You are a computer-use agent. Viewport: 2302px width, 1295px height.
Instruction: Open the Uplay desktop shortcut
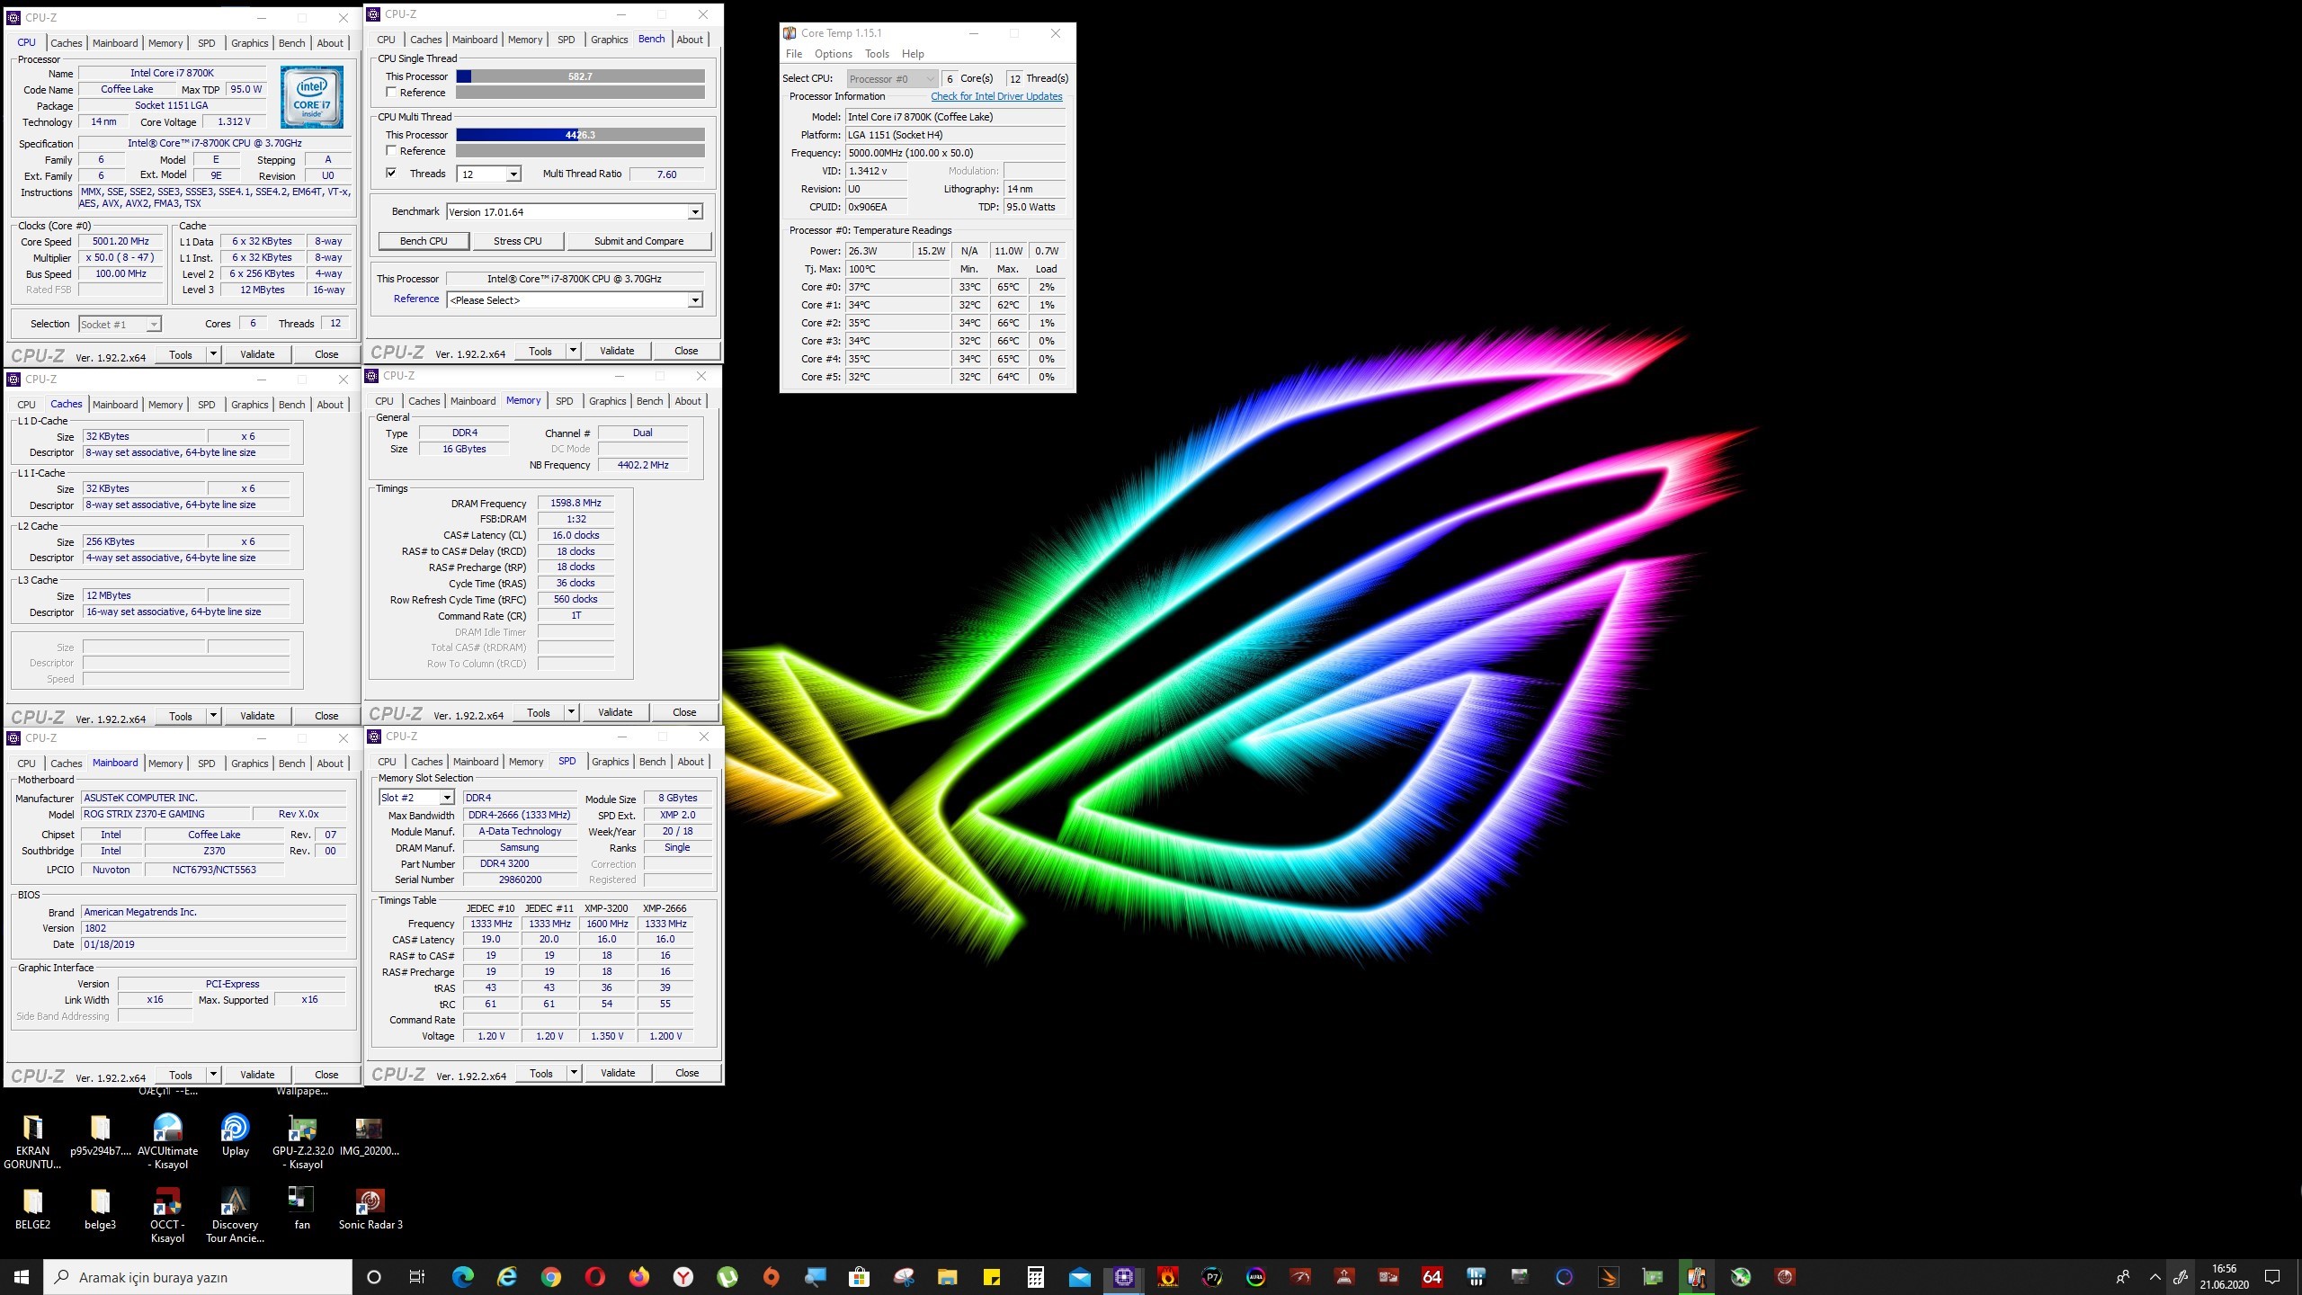pyautogui.click(x=235, y=1135)
